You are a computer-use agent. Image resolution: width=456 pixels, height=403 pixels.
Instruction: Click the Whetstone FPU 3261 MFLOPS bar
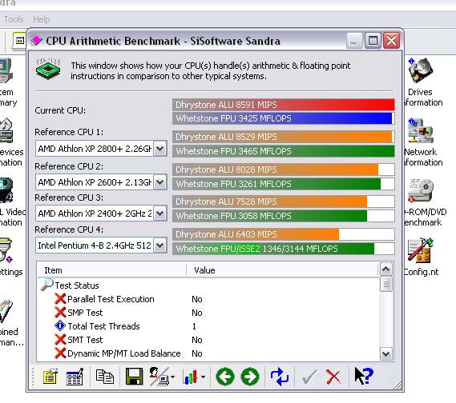(x=284, y=184)
